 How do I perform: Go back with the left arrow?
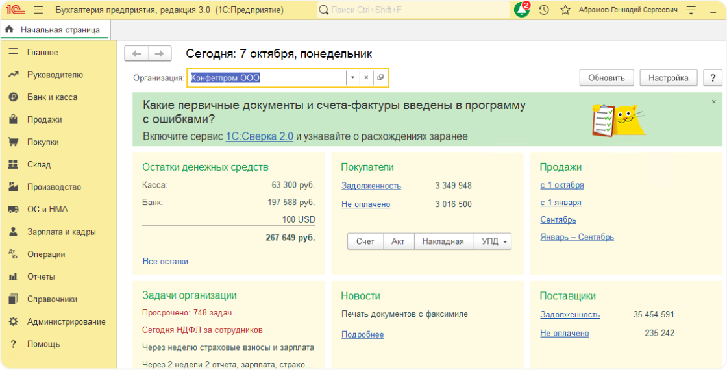coord(136,54)
